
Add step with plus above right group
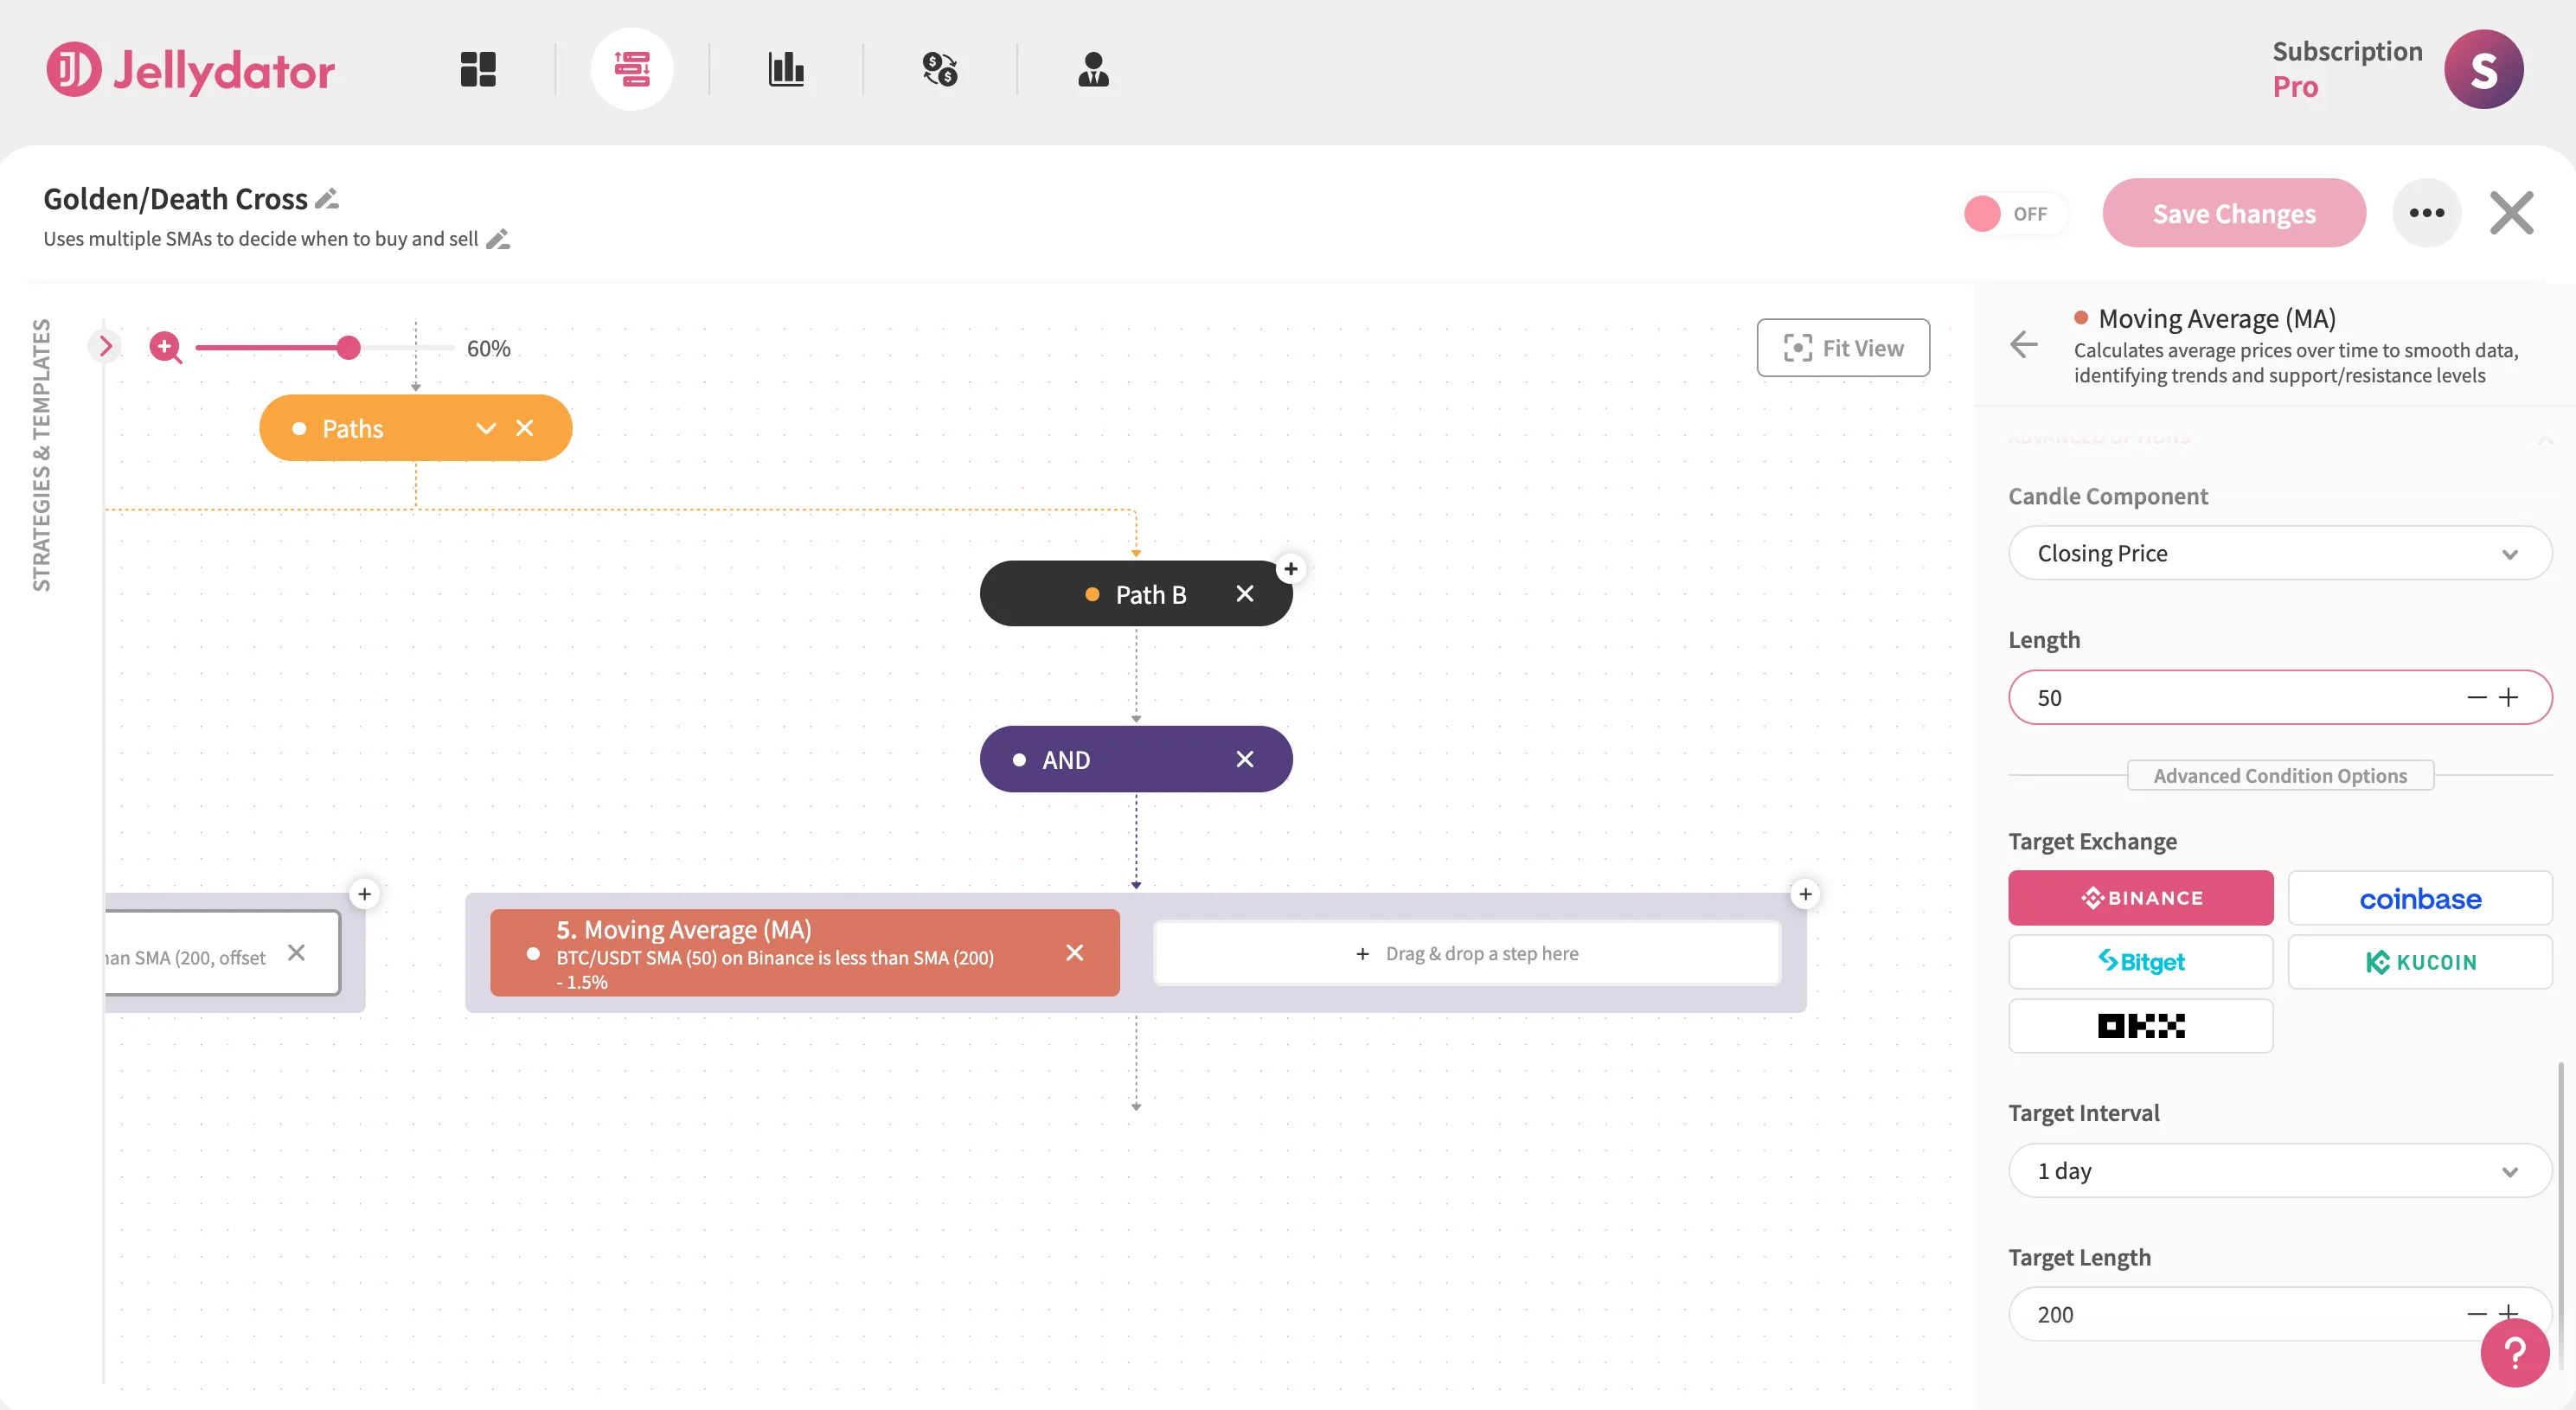coord(1805,894)
